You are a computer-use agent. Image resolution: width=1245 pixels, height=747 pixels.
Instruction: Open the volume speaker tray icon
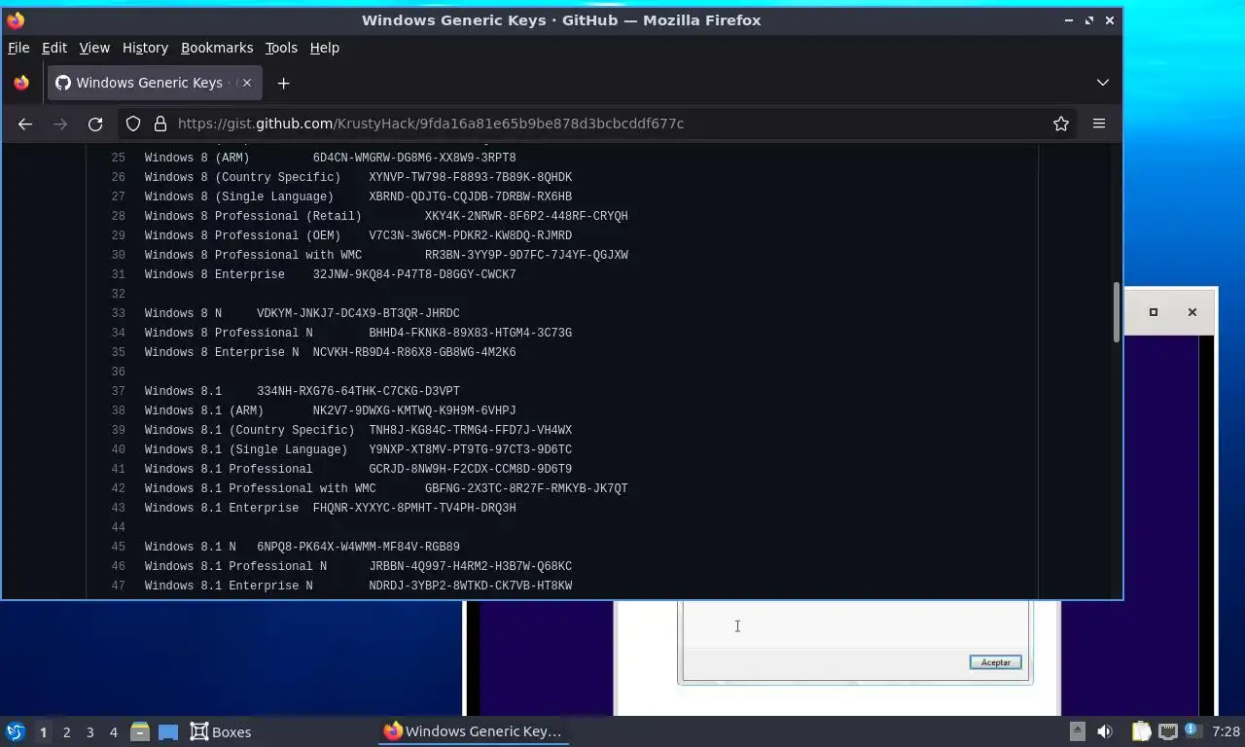coord(1105,731)
